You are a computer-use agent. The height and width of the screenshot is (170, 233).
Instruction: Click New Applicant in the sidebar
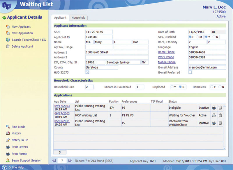[x=21, y=27]
